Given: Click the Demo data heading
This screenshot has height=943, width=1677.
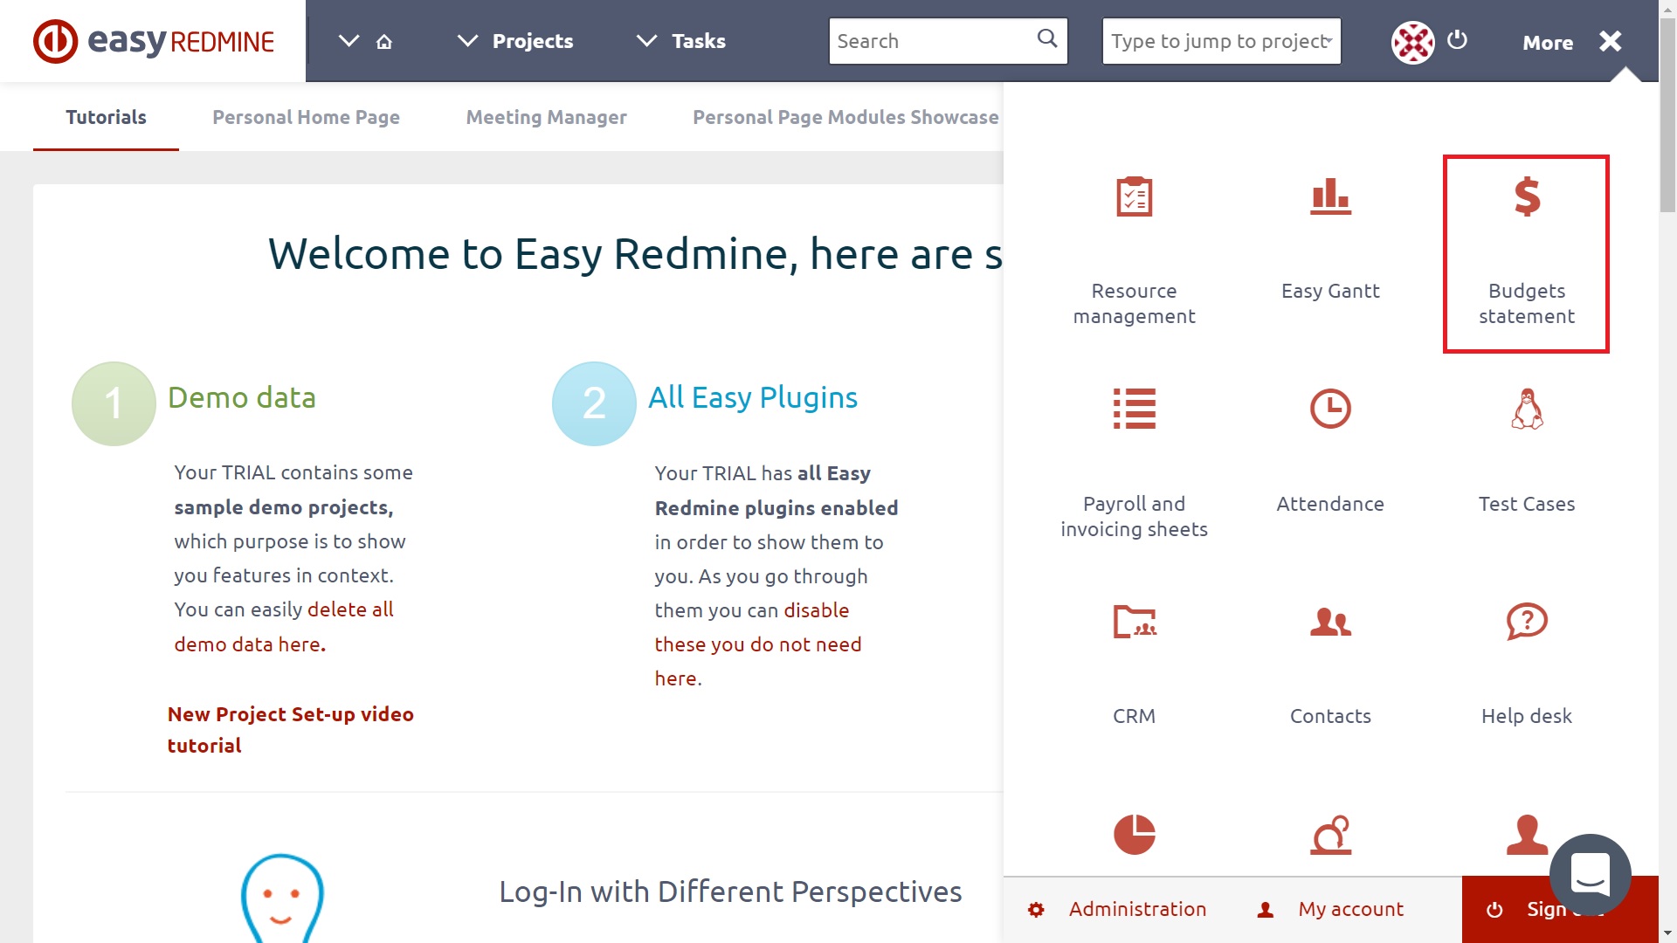Looking at the screenshot, I should (242, 397).
